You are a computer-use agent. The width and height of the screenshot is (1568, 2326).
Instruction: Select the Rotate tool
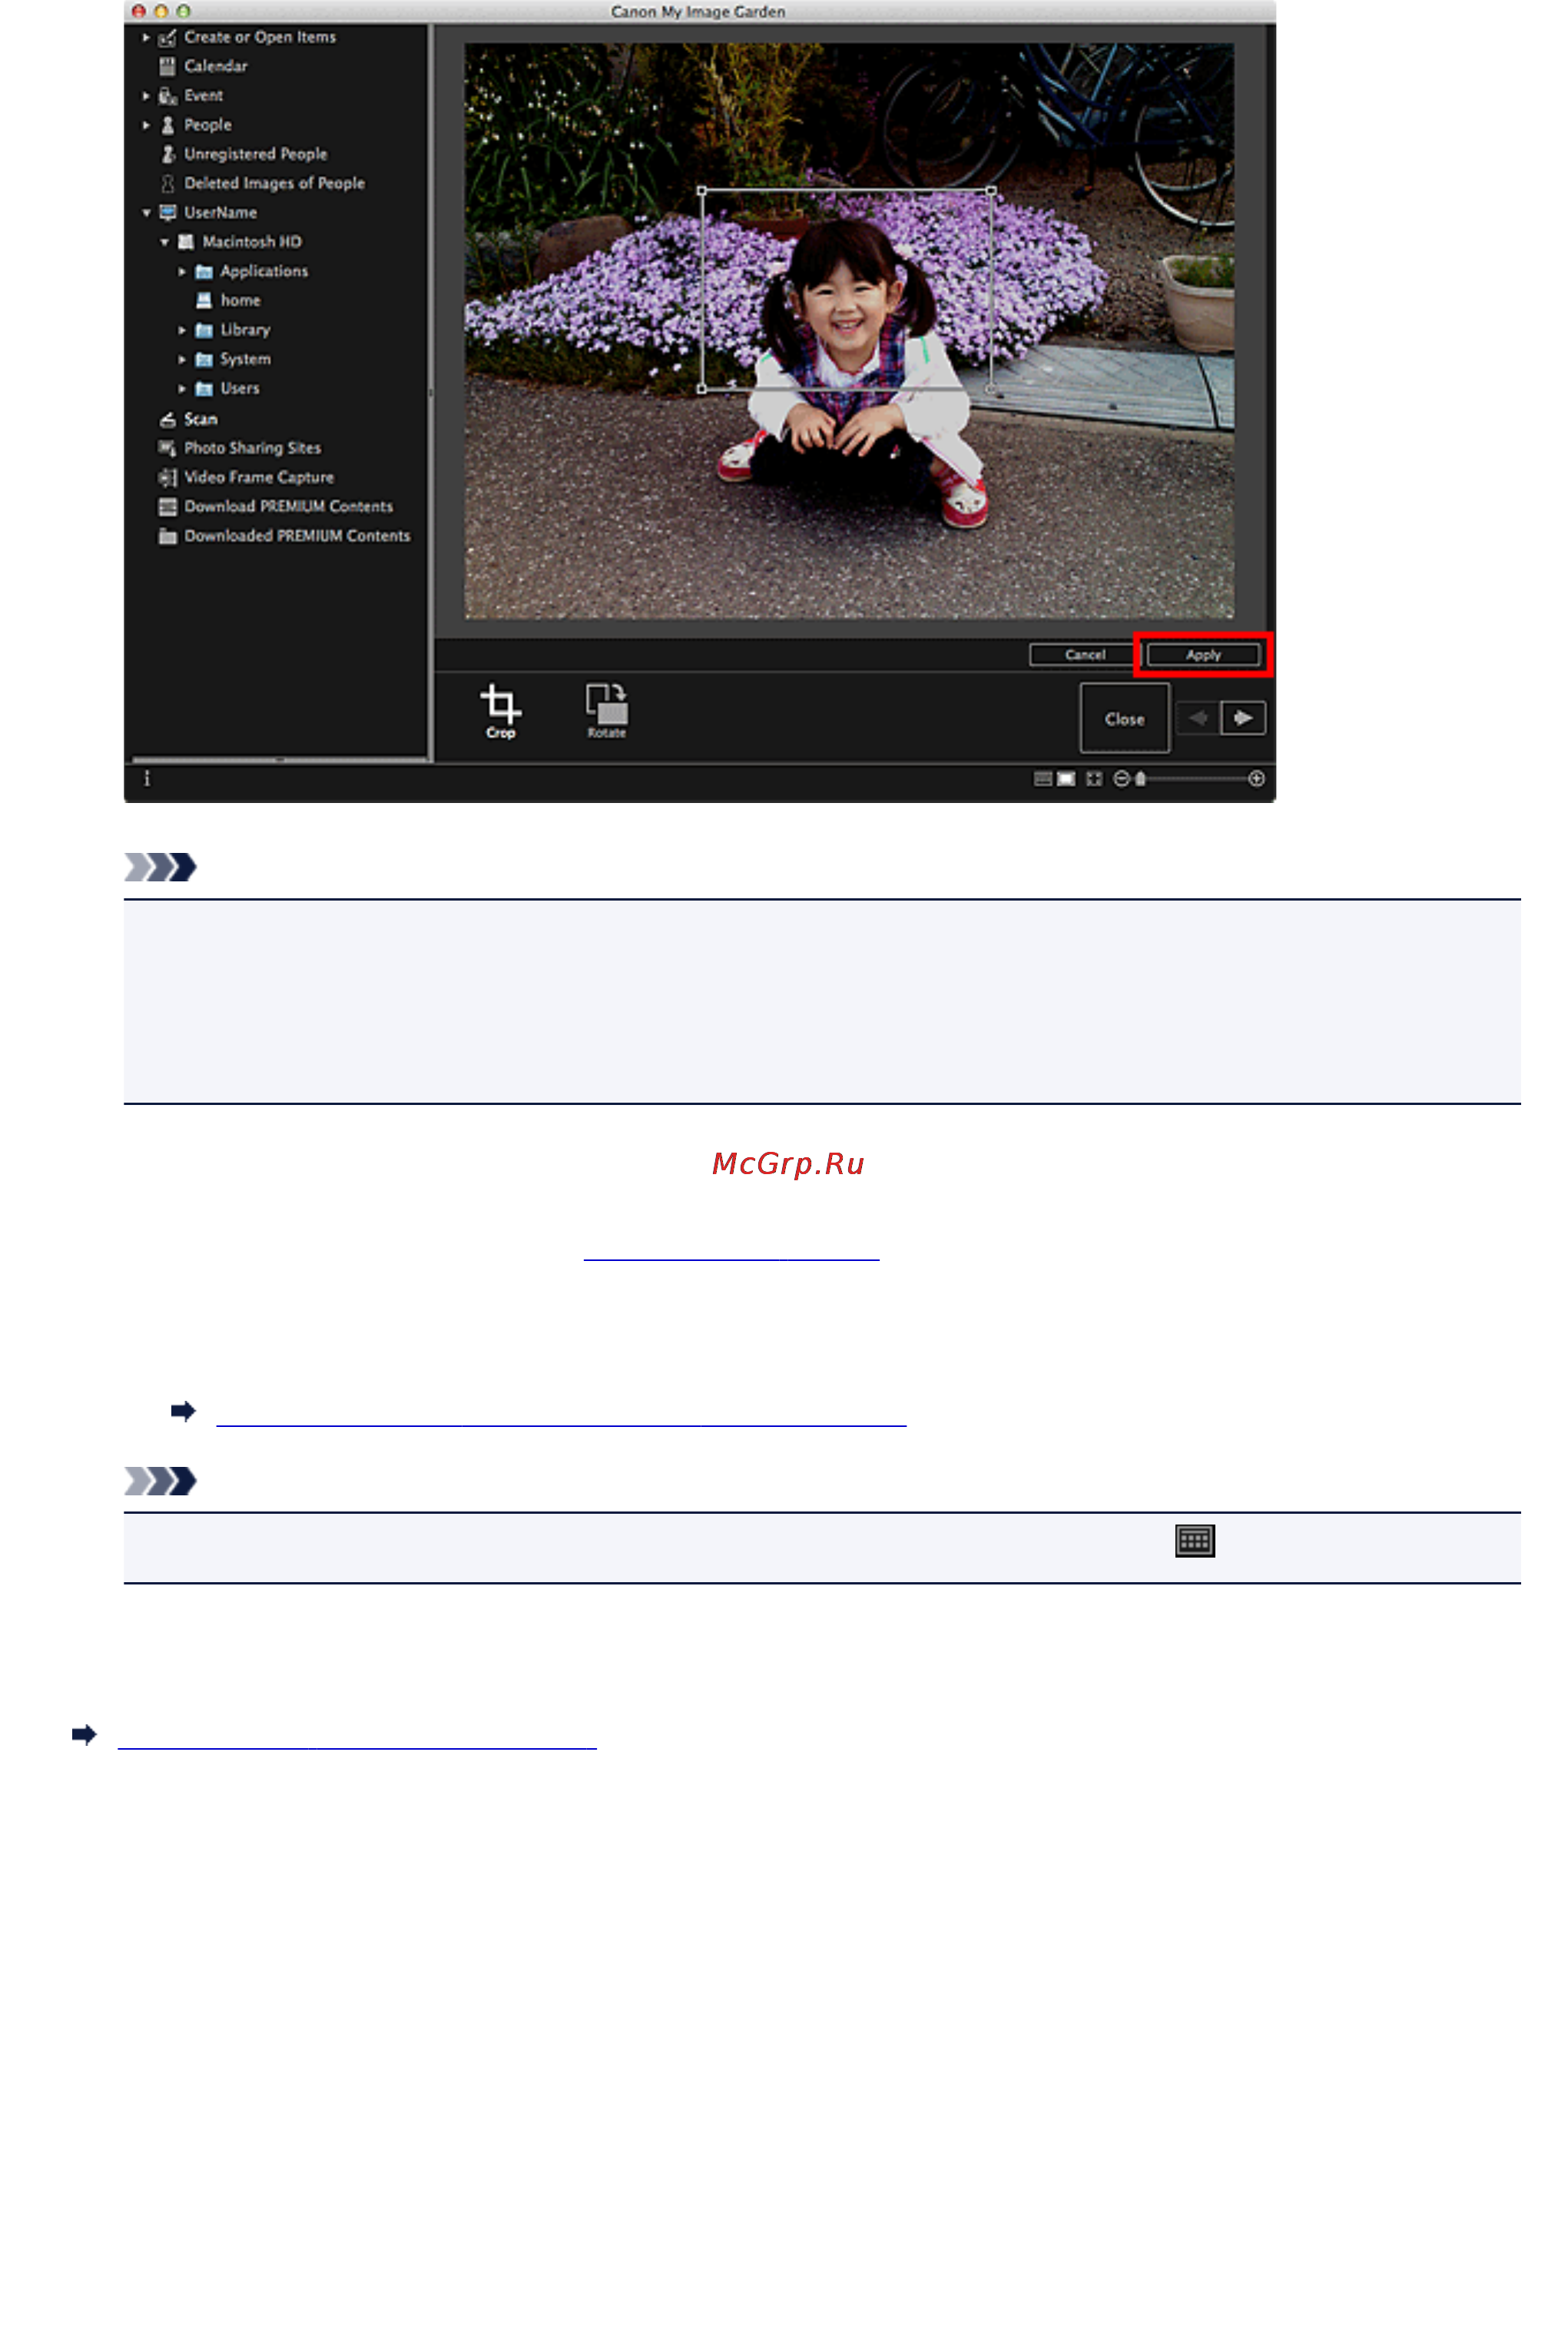tap(606, 710)
